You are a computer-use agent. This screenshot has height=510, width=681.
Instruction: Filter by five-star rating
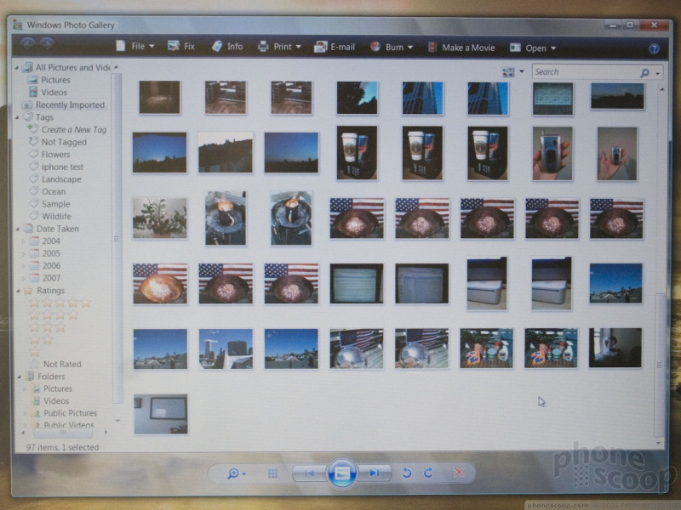pyautogui.click(x=60, y=303)
